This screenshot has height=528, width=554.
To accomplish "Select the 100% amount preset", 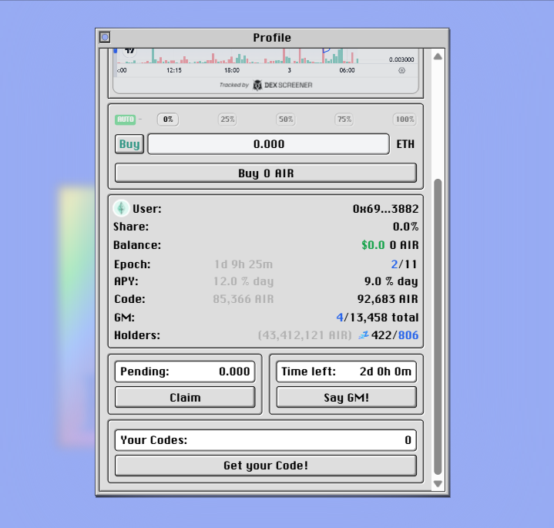I will tap(405, 119).
